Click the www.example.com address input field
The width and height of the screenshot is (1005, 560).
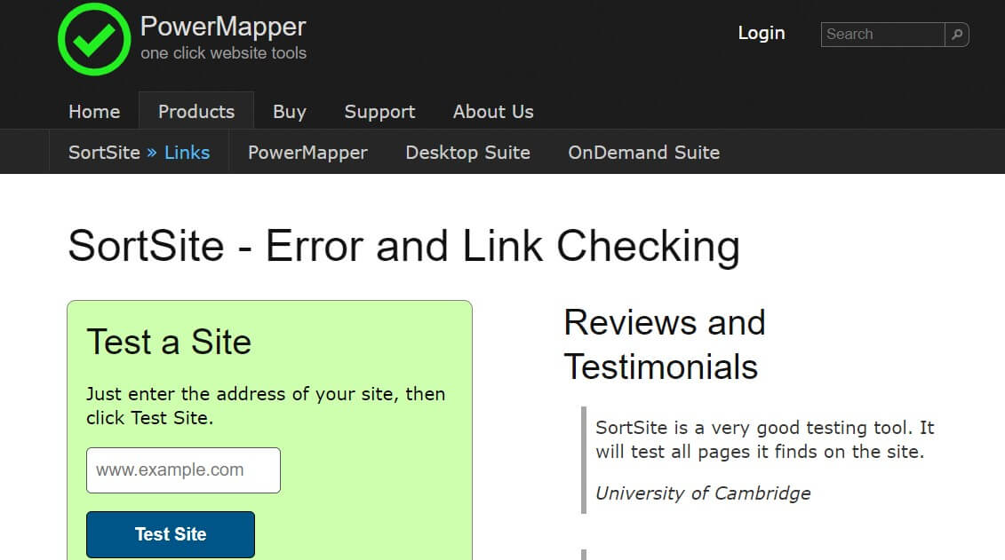coord(183,470)
